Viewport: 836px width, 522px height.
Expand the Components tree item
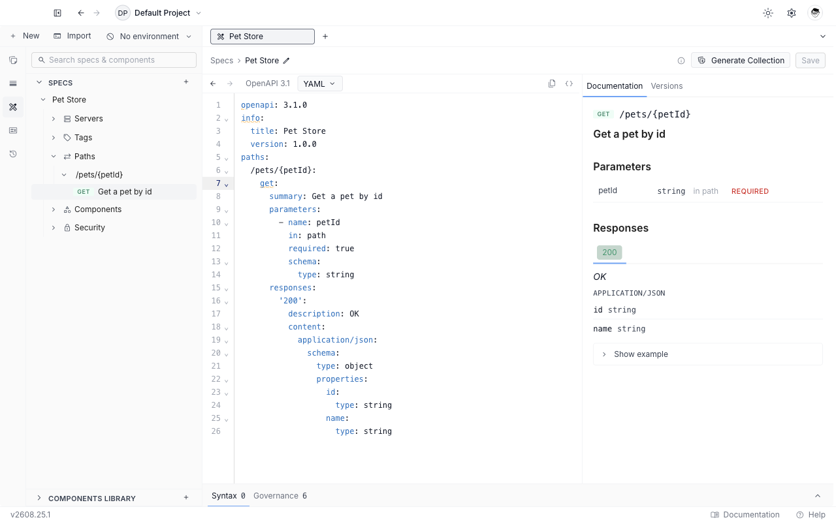point(54,209)
